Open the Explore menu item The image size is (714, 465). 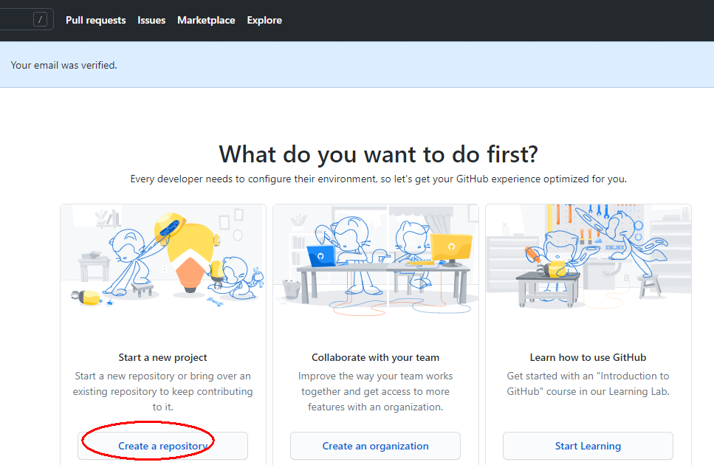264,21
